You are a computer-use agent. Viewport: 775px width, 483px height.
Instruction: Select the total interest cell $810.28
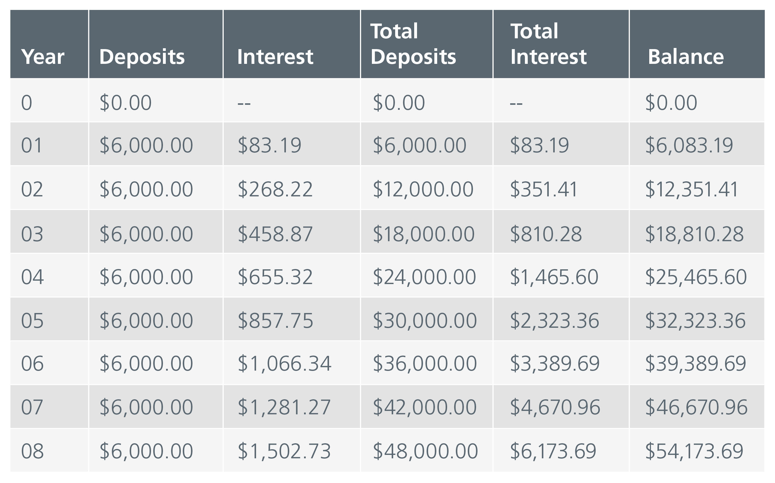tap(561, 232)
